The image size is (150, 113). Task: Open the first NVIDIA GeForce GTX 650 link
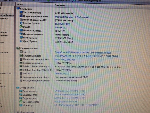(70, 91)
